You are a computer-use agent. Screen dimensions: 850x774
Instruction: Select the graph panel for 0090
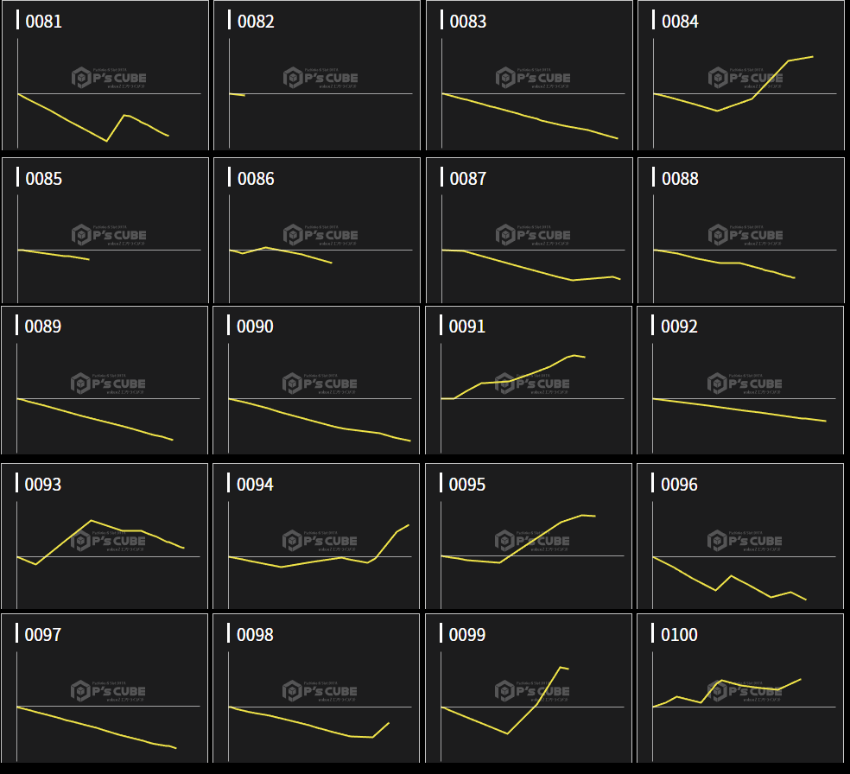click(x=317, y=380)
